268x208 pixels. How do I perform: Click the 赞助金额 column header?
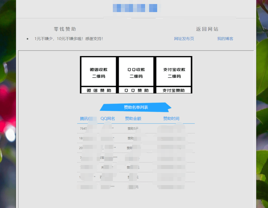(x=133, y=118)
